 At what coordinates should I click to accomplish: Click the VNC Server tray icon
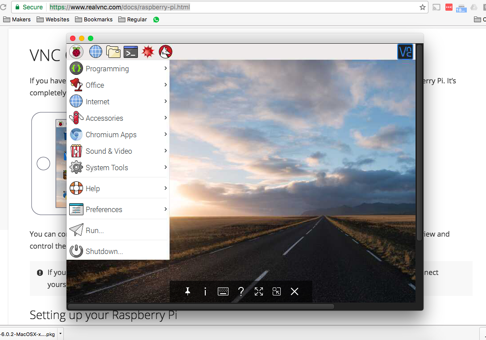coord(405,52)
